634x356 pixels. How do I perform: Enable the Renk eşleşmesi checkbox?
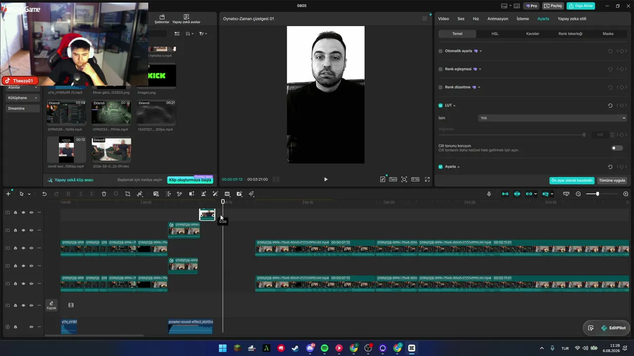tap(440, 69)
